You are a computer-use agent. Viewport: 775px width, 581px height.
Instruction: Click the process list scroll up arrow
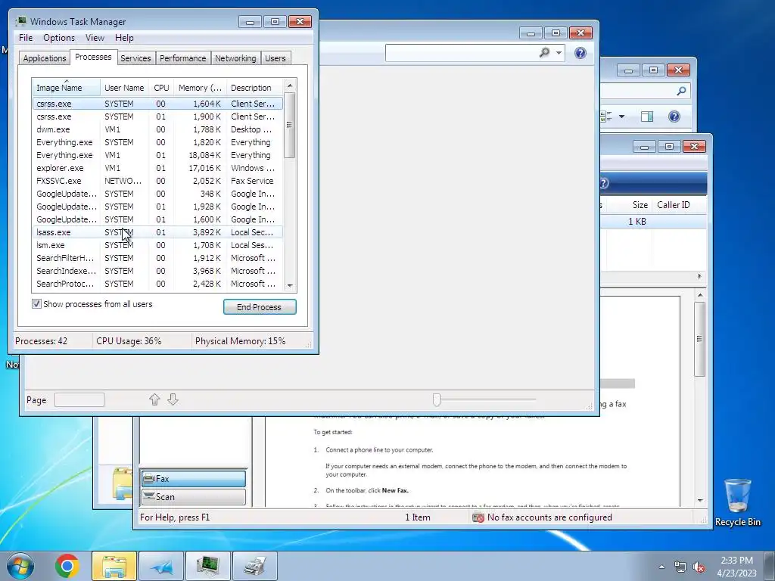(x=290, y=85)
